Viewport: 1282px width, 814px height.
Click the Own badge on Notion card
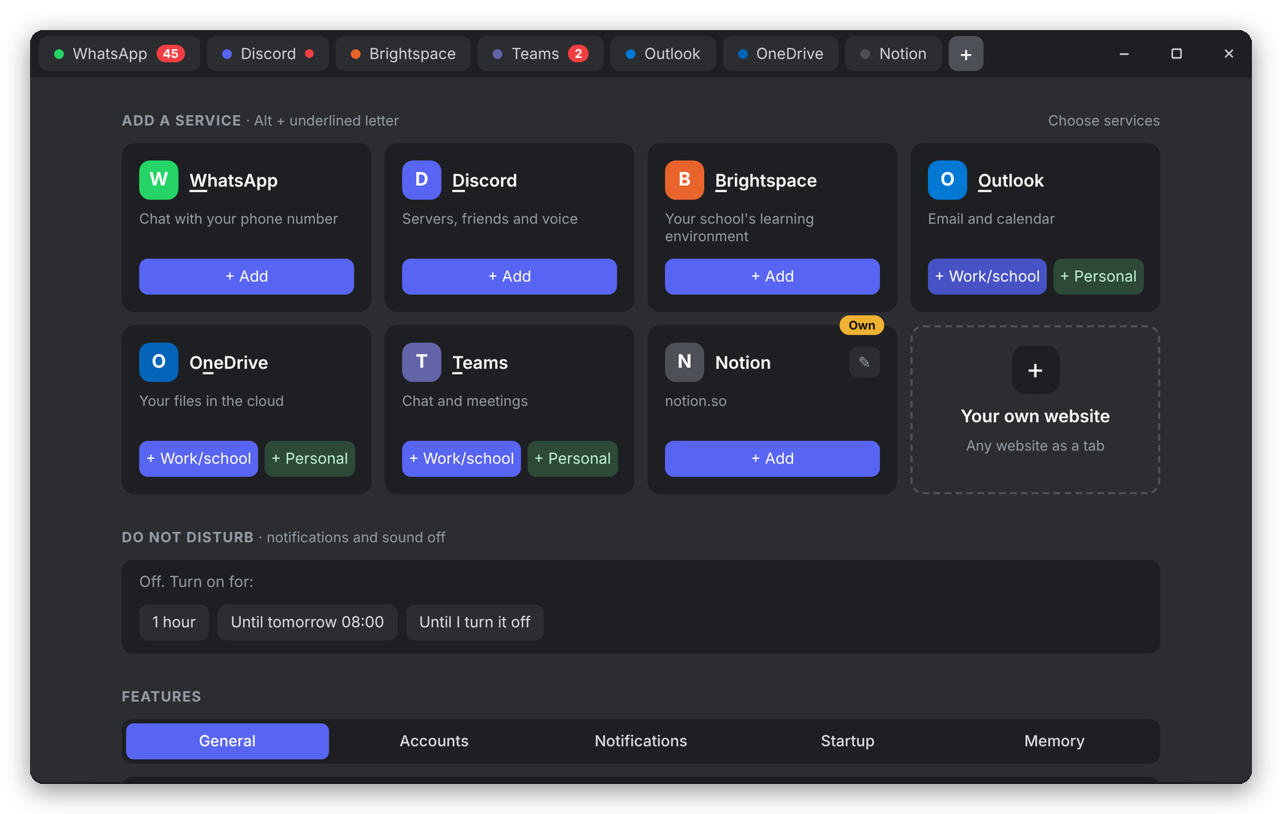[x=861, y=326]
